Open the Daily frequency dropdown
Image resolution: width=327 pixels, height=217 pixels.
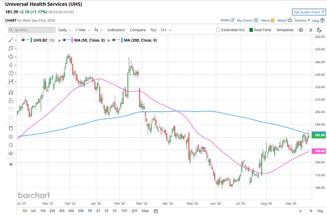[x=64, y=30]
